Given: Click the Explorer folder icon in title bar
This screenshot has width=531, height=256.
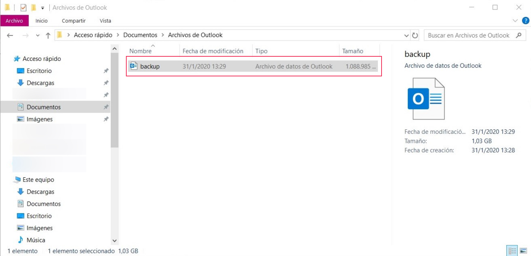Looking at the screenshot, I should point(7,8).
